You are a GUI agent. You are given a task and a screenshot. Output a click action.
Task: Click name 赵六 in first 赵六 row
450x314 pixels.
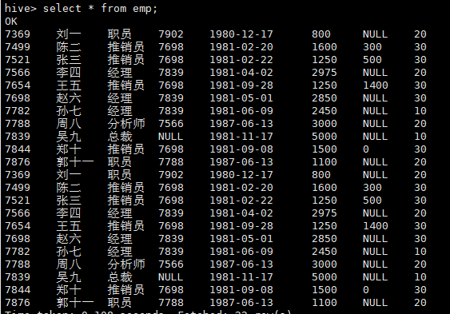click(x=69, y=98)
